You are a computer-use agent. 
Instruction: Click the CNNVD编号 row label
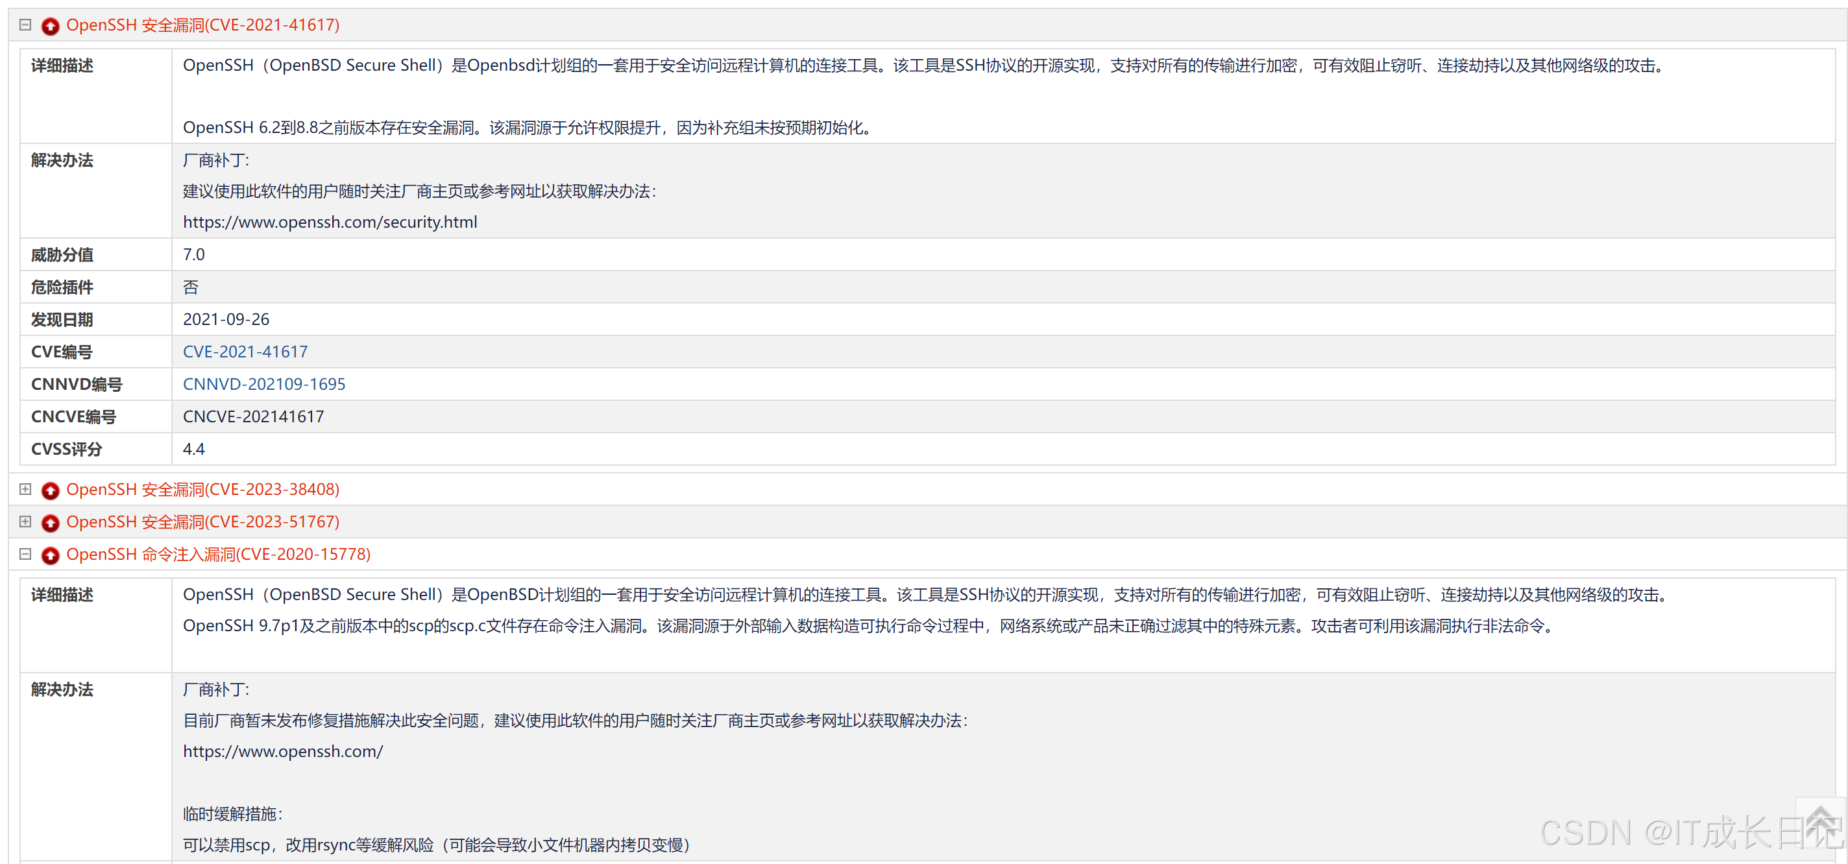[77, 383]
